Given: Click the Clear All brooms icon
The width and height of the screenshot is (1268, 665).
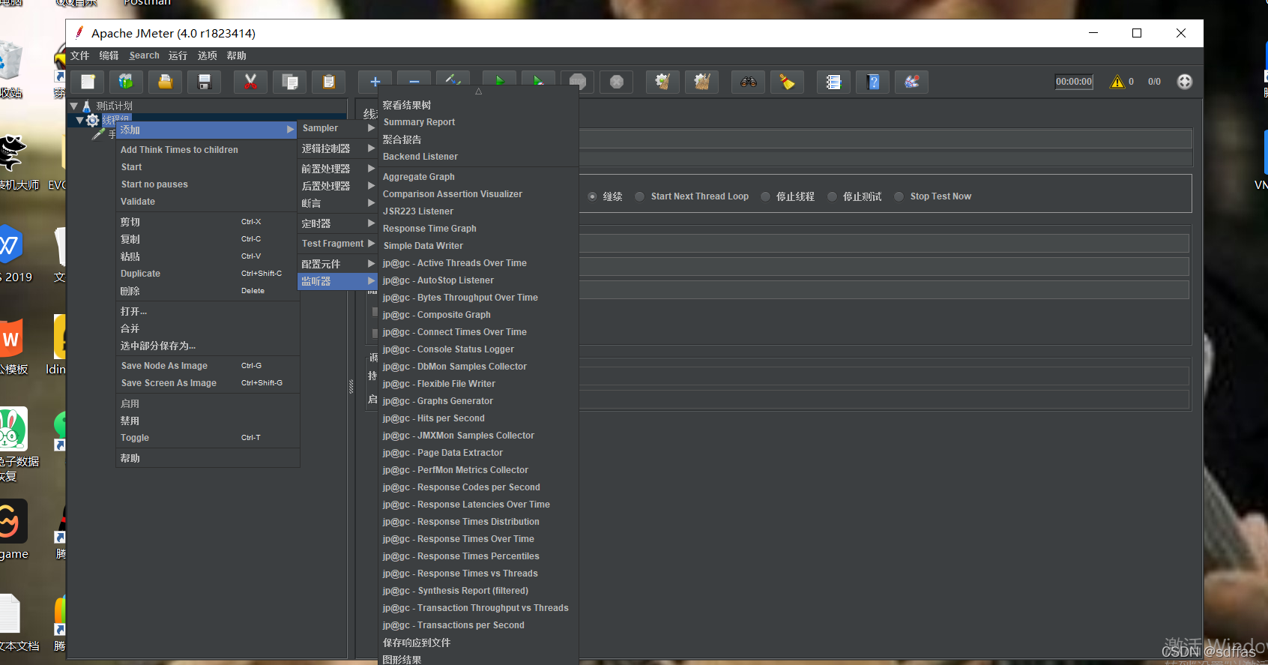Looking at the screenshot, I should [701, 82].
